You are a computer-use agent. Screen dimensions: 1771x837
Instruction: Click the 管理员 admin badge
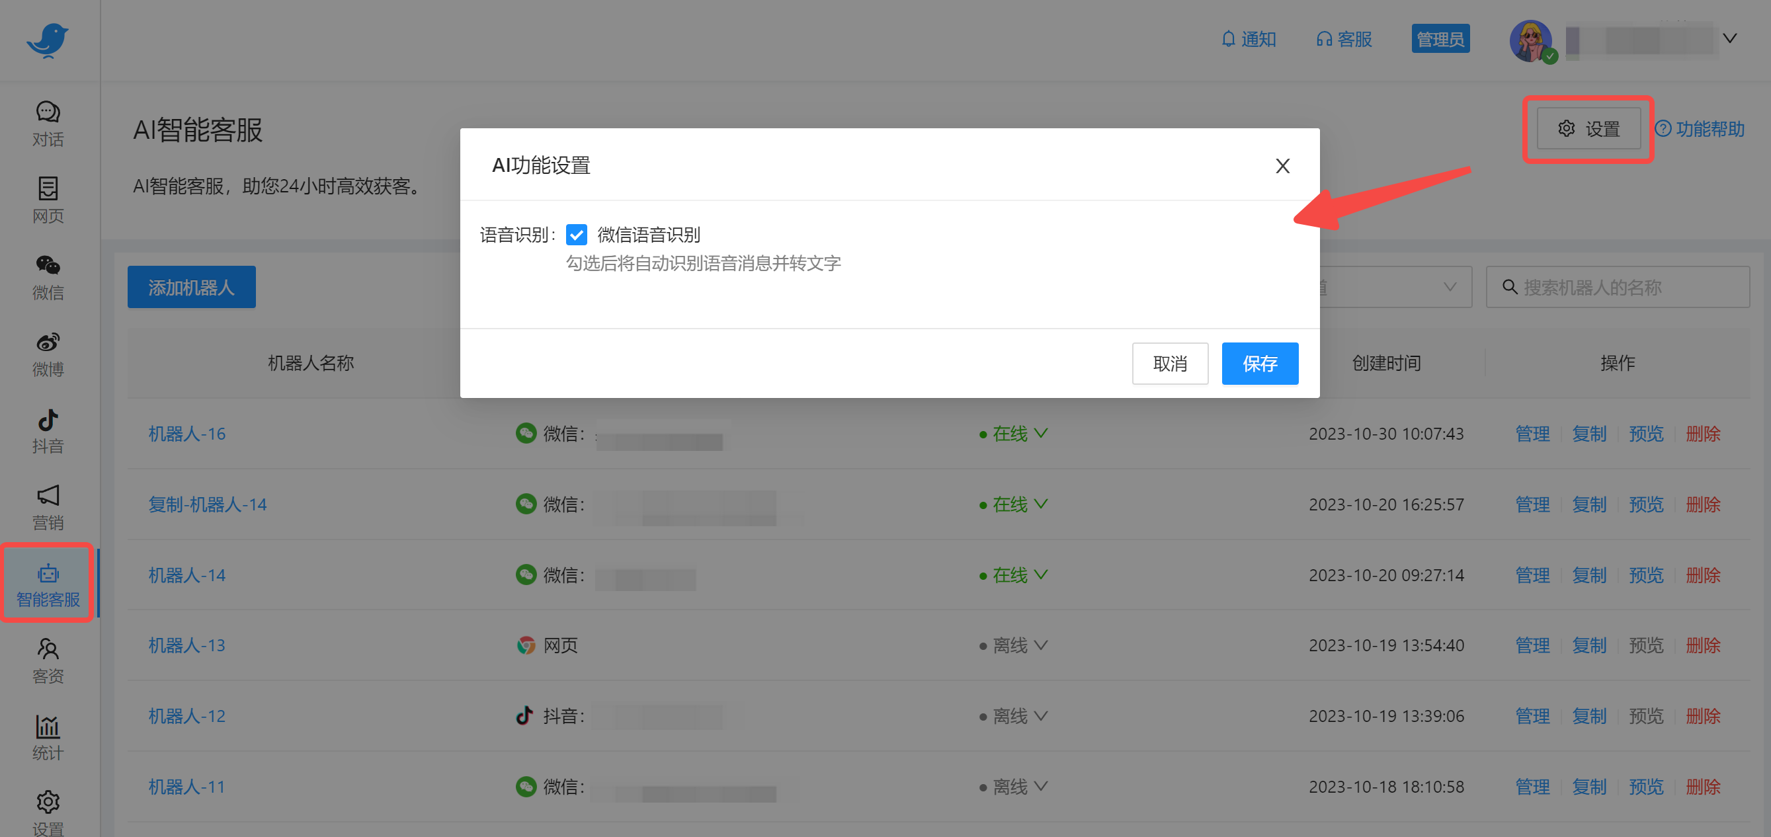pos(1440,38)
